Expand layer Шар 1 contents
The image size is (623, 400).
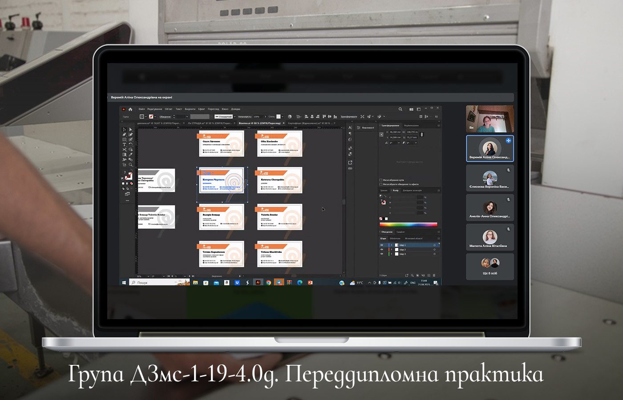(x=392, y=245)
